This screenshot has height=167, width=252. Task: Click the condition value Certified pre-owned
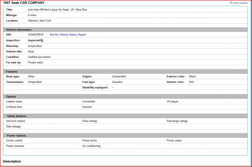tap(39, 57)
